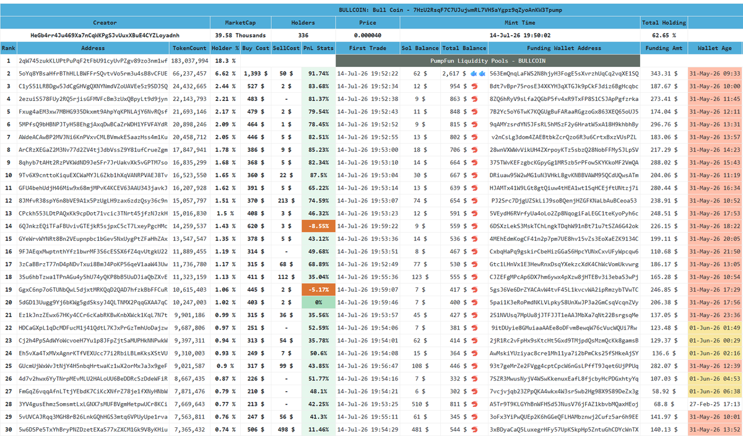
Task: Click the shrimp icon beside 863 $ balance
Action: tap(474, 98)
